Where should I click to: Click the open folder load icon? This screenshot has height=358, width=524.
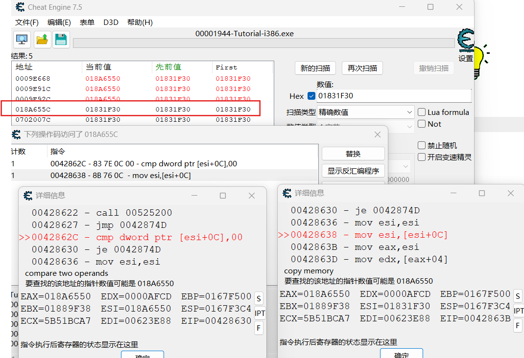(x=42, y=40)
